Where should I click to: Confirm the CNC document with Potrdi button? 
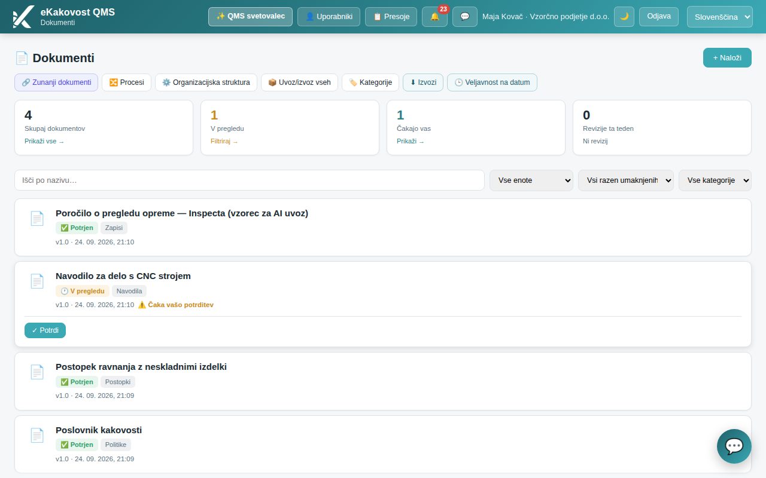pyautogui.click(x=45, y=330)
